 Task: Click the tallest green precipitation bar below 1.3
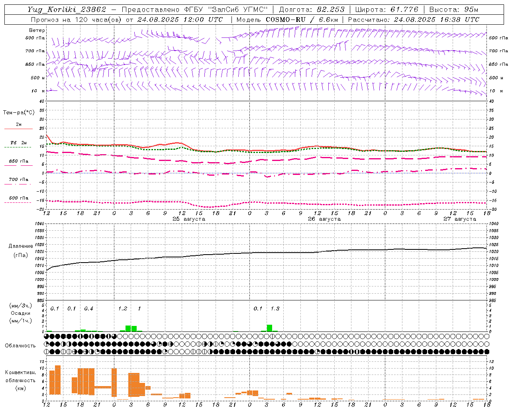(269, 328)
